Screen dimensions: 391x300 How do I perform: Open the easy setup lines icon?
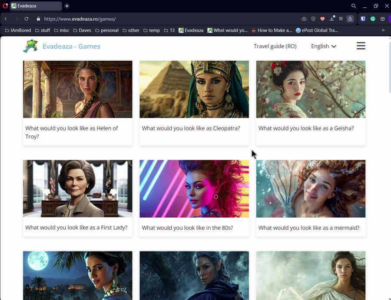point(341,19)
